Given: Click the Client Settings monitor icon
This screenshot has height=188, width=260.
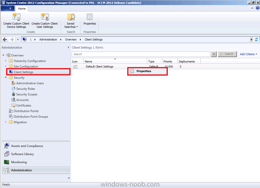Looking at the screenshot, I should 11,72.
